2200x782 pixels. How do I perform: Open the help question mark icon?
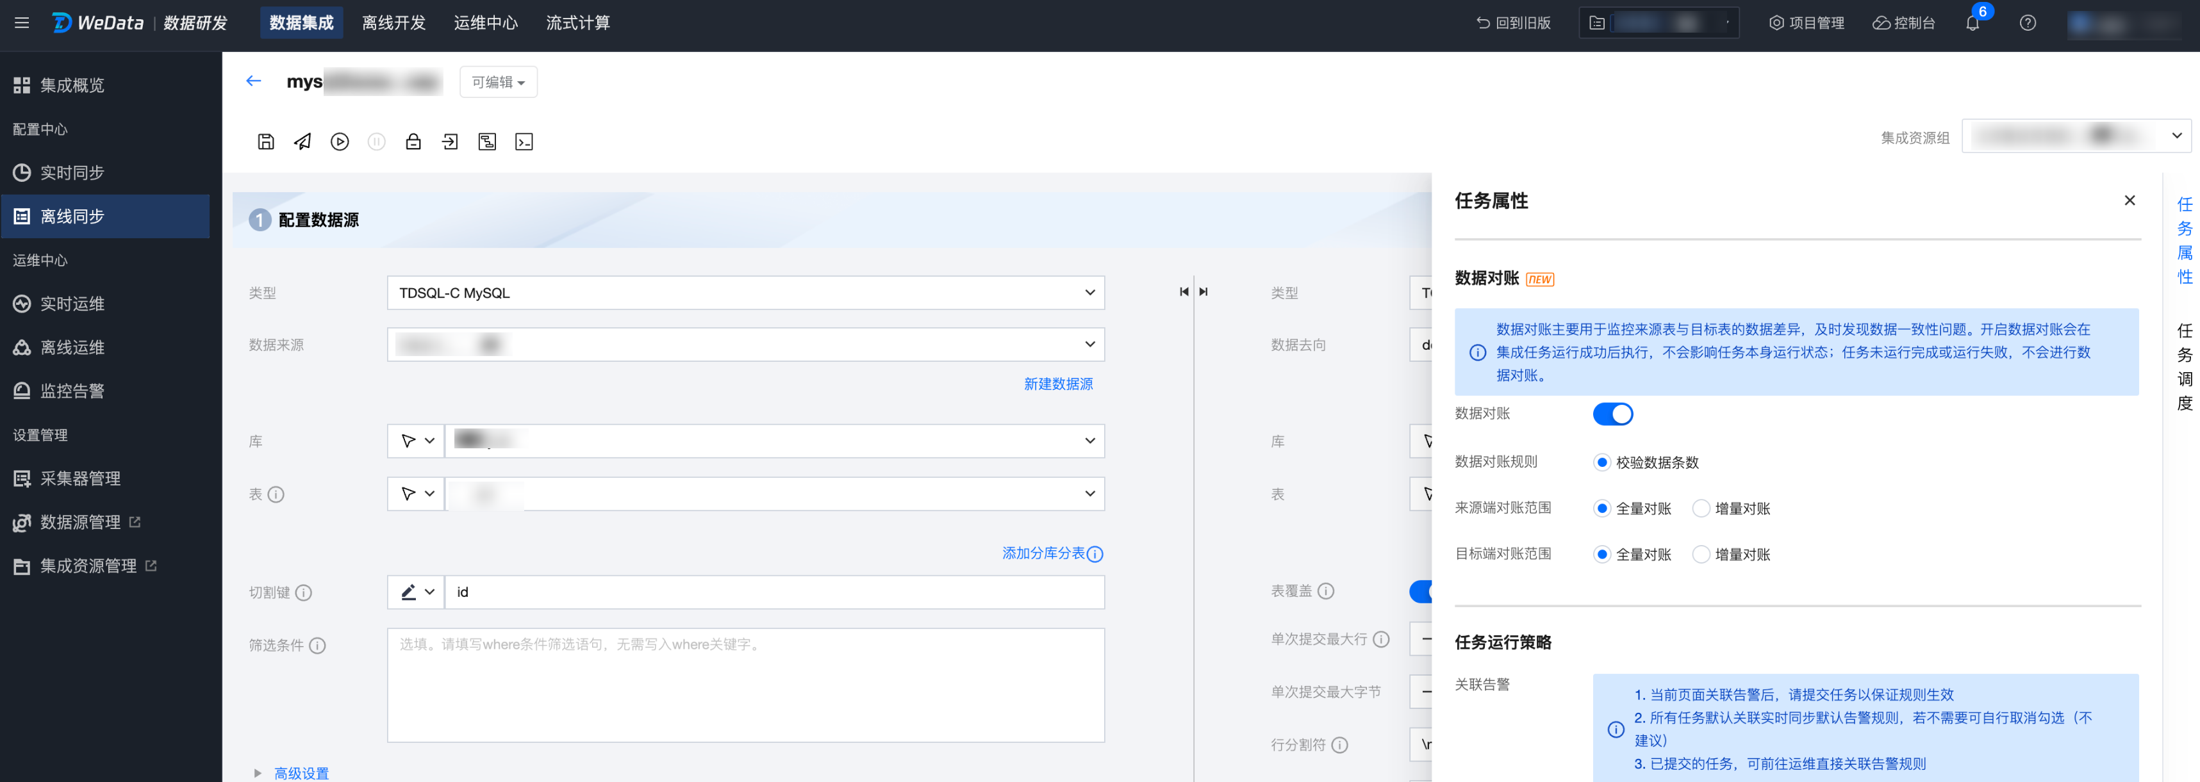tap(2028, 23)
